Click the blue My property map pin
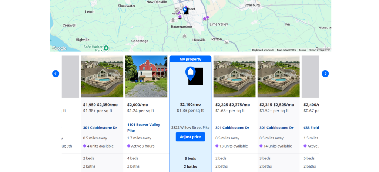This screenshot has width=379, height=172. (185, 9)
